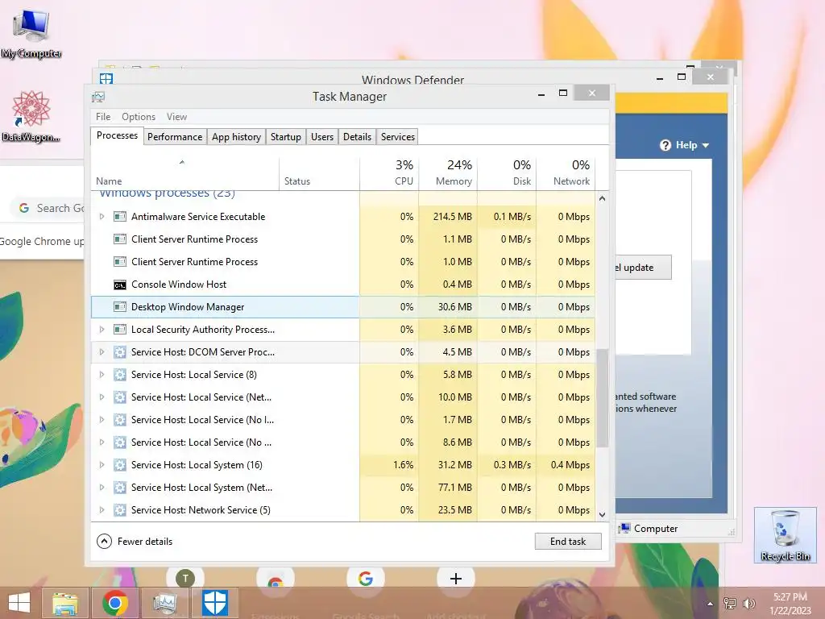Open the File menu in Task Manager
Viewport: 825px width, 619px height.
coord(103,117)
